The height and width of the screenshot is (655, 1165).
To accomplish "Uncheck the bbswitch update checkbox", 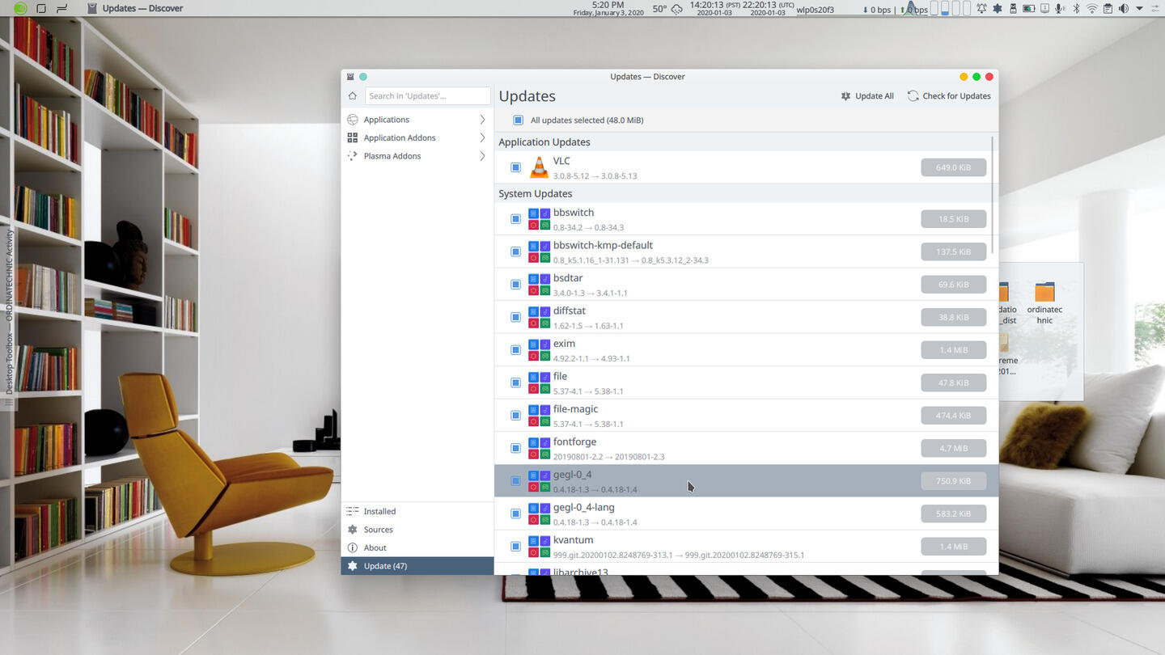I will (x=515, y=219).
